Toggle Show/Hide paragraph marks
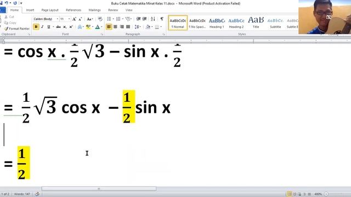 pyautogui.click(x=162, y=19)
